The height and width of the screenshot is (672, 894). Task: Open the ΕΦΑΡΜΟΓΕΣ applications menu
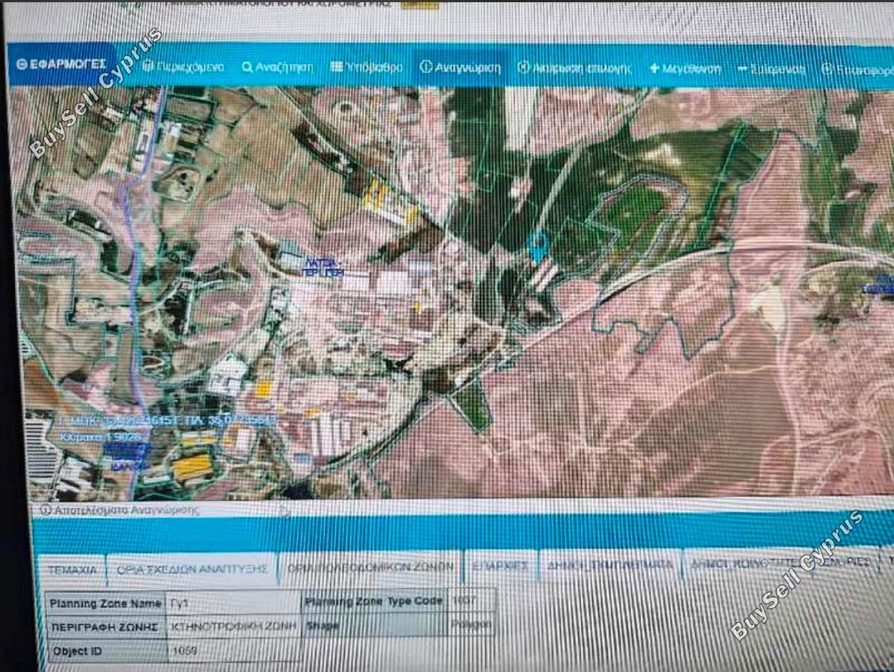point(61,65)
